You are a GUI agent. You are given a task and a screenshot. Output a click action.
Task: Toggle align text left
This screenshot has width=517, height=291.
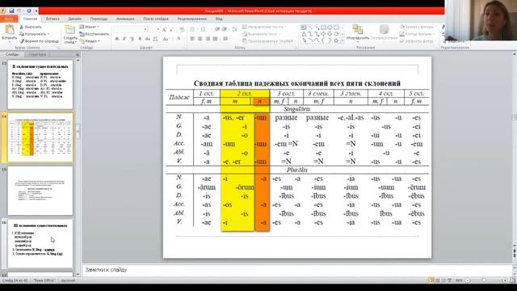[192, 39]
